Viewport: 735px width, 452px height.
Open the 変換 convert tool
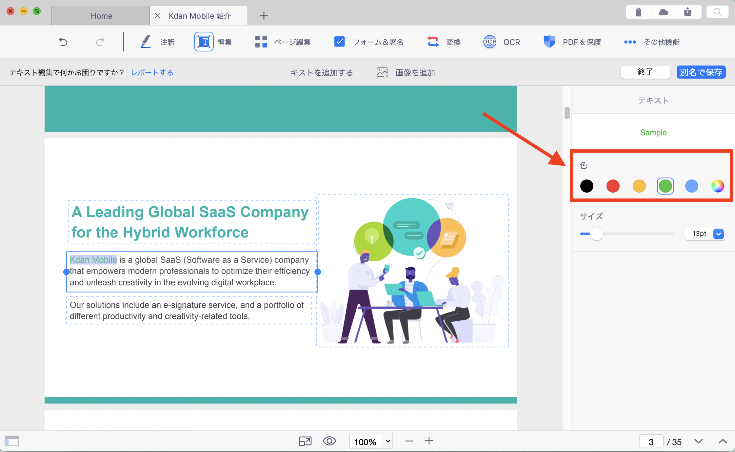pos(444,42)
